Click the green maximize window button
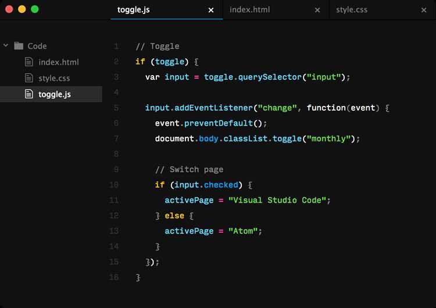Viewport: 436px width, 308px height. pyautogui.click(x=35, y=9)
